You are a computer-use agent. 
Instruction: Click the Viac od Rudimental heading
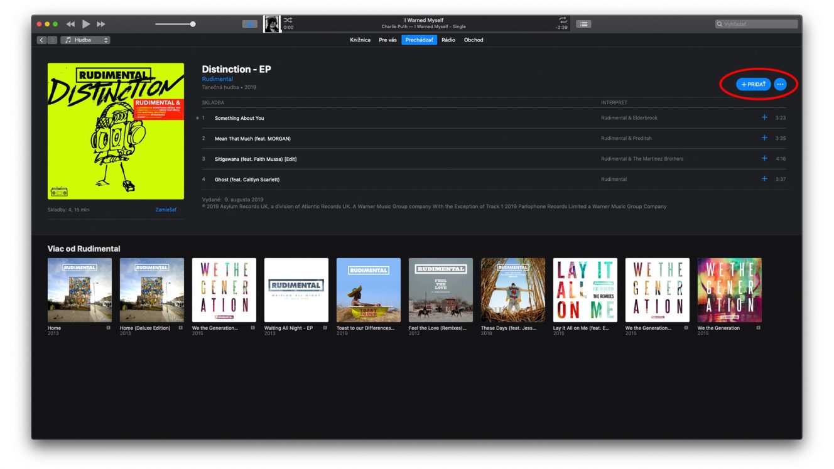tap(84, 249)
